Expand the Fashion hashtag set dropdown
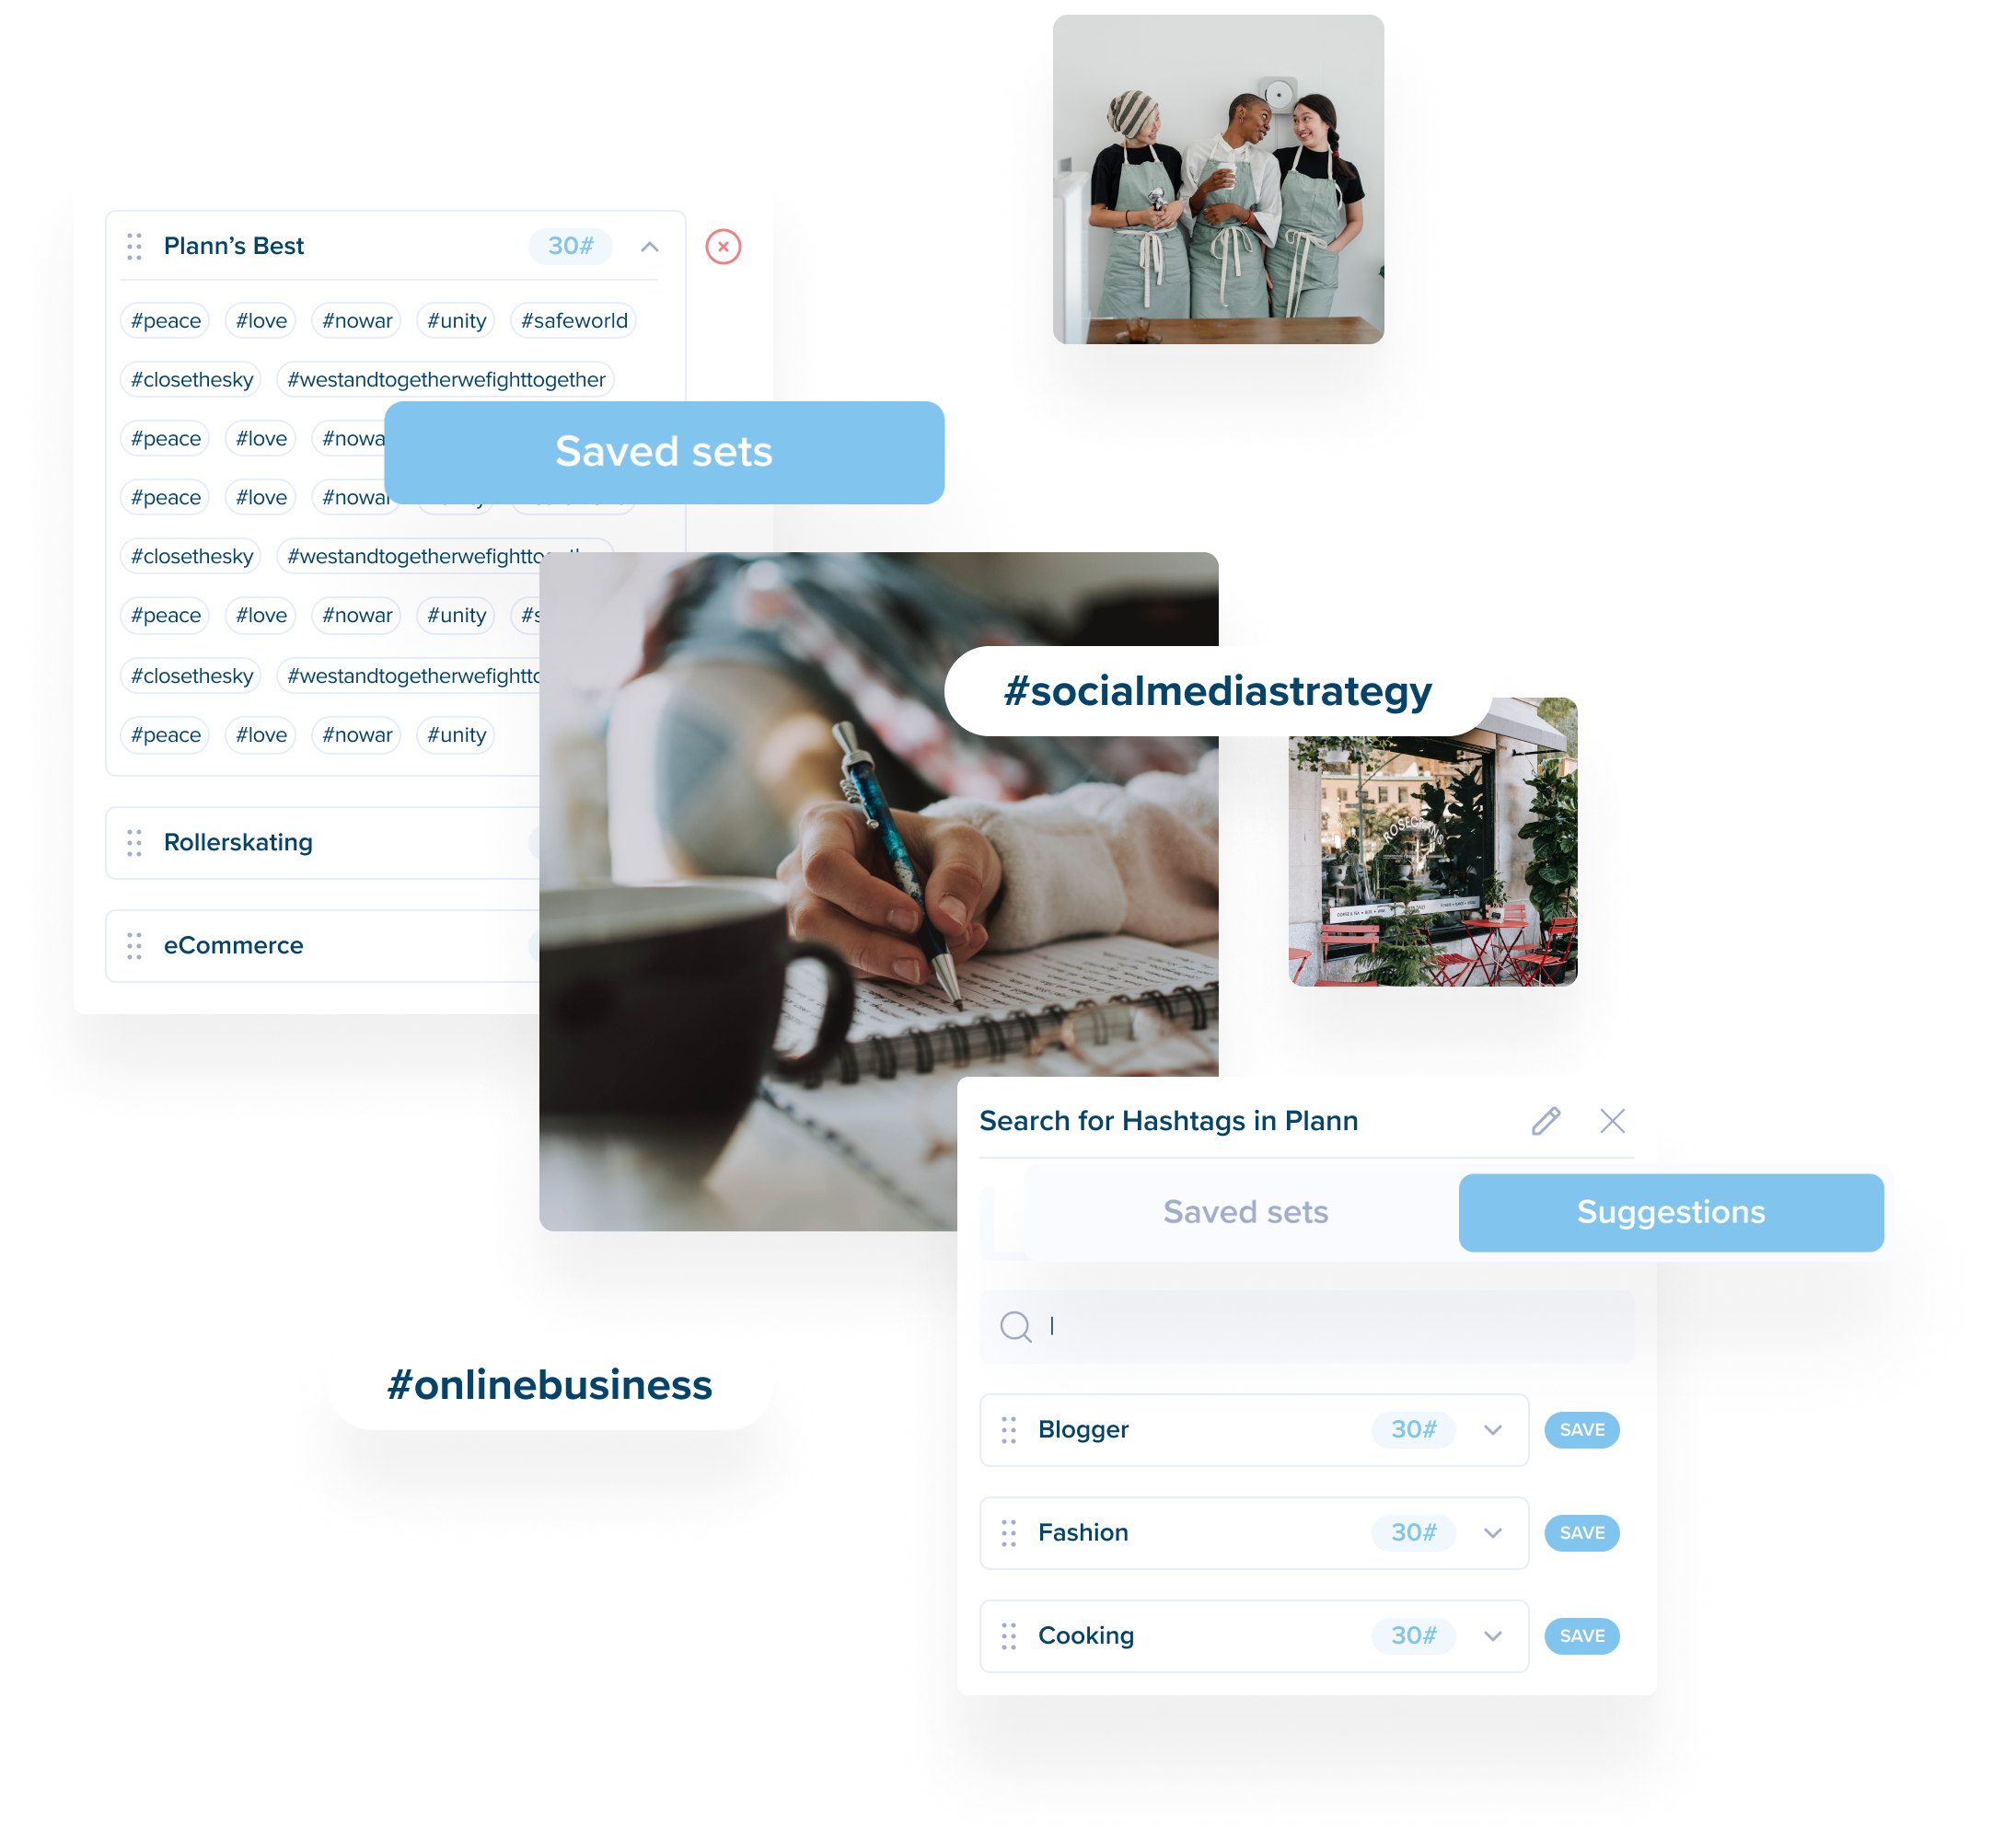This screenshot has width=1992, height=1848. click(1488, 1532)
